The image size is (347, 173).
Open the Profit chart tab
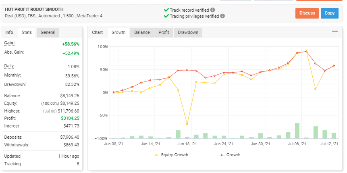point(164,32)
